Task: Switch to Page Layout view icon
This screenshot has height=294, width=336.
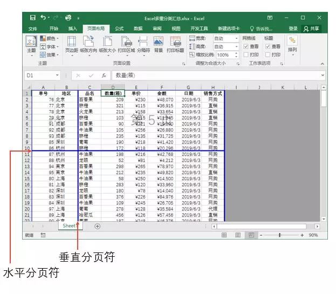Action: click(x=238, y=235)
